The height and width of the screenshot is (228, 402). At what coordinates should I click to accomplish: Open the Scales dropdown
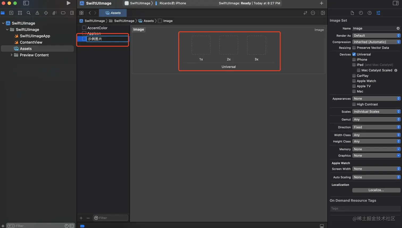376,112
